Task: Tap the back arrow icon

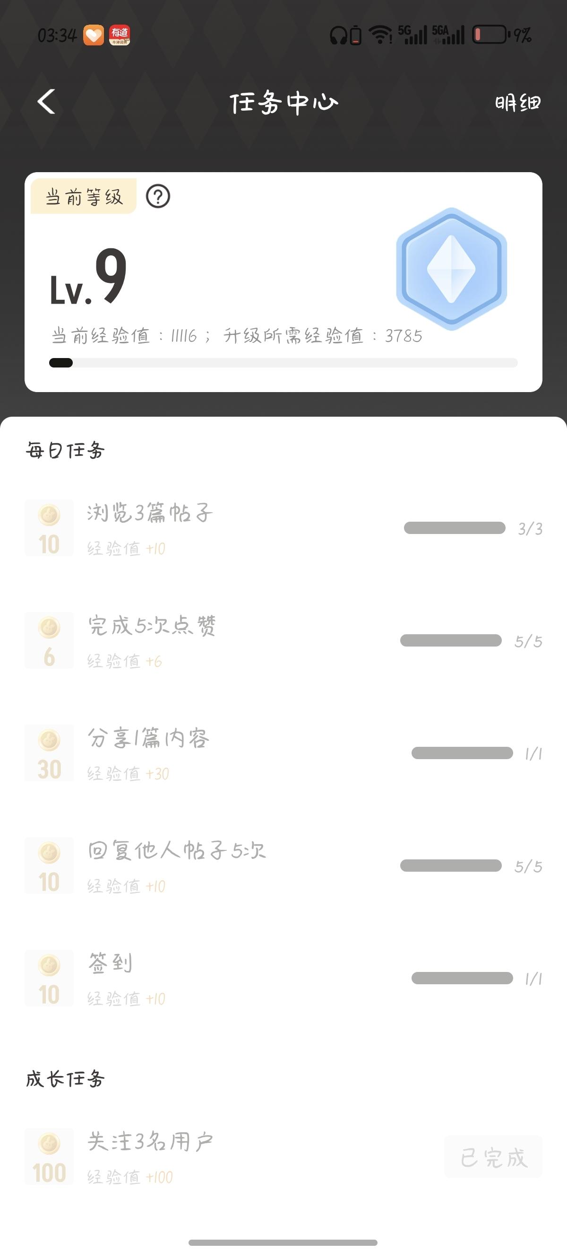Action: 46,102
